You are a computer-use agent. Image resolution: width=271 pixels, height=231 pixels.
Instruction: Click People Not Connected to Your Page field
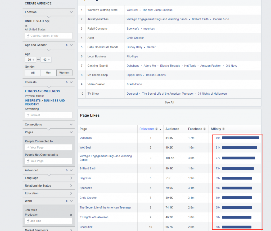(49, 161)
